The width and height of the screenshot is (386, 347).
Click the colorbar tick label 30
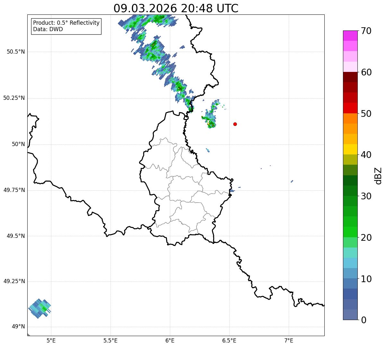tap(366, 196)
